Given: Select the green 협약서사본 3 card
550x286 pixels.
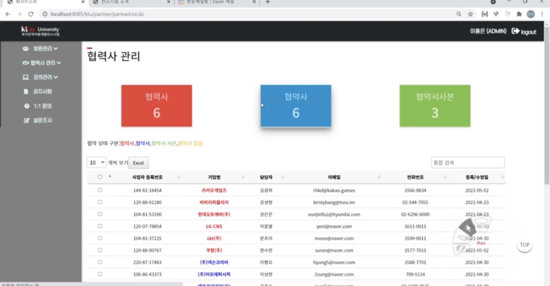Looking at the screenshot, I should coord(435,106).
